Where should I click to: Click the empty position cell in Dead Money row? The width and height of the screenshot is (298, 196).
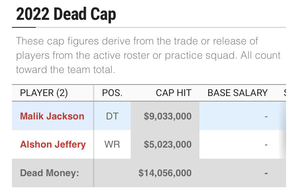[112, 173]
